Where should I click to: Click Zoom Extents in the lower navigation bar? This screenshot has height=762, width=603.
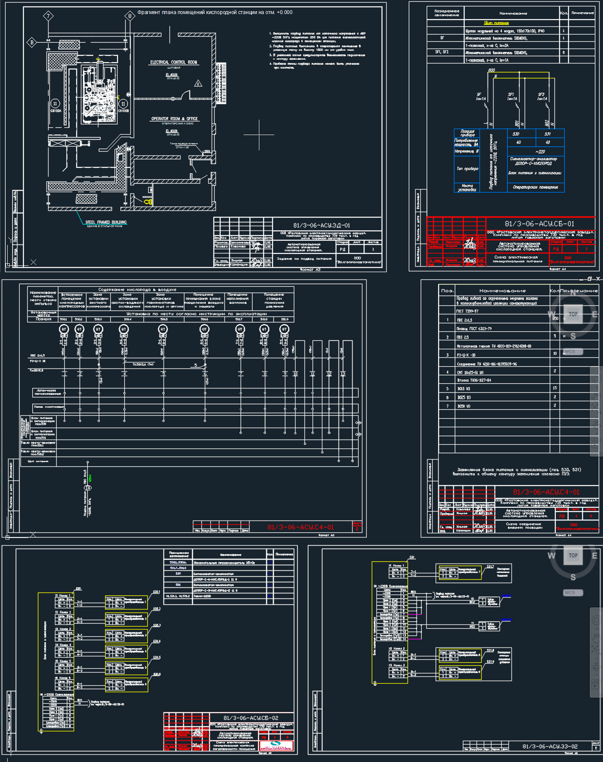pyautogui.click(x=596, y=650)
